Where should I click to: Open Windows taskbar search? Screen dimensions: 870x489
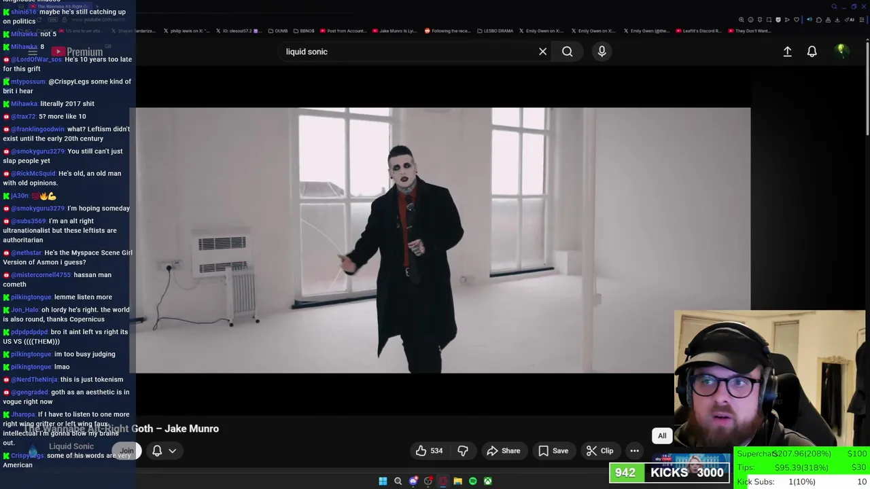[x=398, y=481]
